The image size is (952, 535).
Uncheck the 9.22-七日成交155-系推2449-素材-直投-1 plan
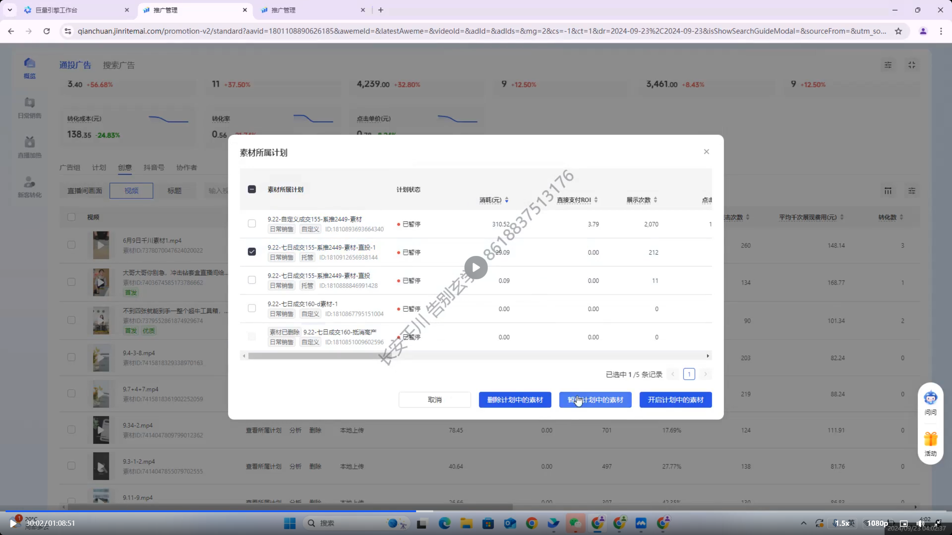pyautogui.click(x=252, y=252)
